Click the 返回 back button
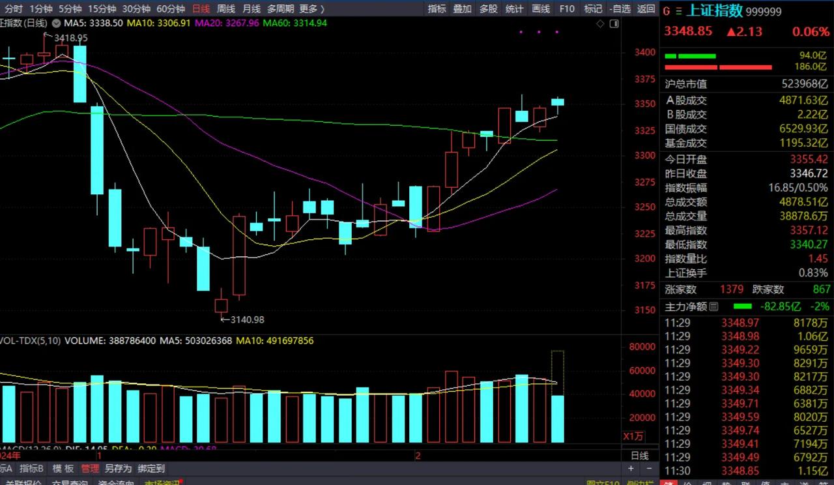This screenshot has height=485, width=834. click(646, 8)
